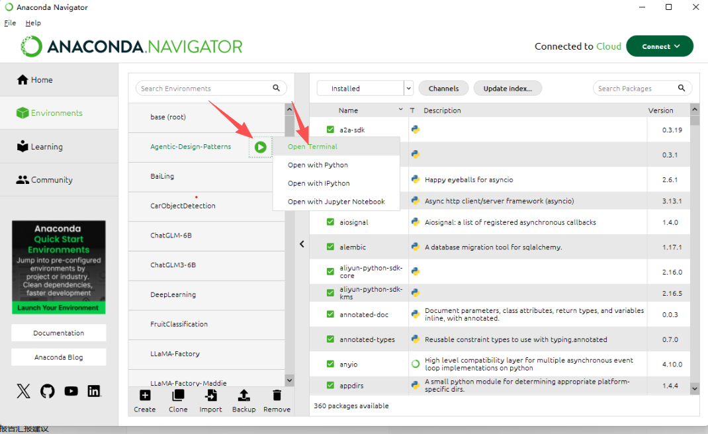Select the CarObjectDetection environment

click(x=206, y=206)
